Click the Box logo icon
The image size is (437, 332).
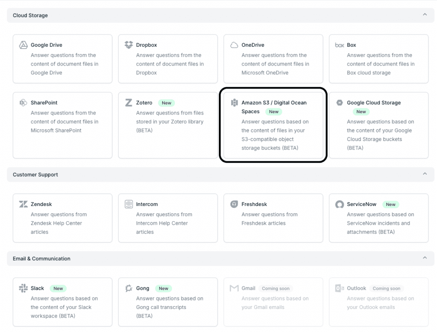[x=340, y=45]
